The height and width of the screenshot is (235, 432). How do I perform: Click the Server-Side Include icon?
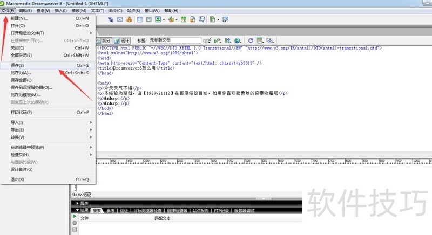[193, 19]
